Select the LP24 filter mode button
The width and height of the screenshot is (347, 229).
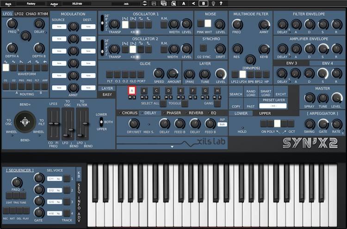(x=242, y=74)
